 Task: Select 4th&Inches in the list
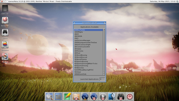click(x=88, y=68)
